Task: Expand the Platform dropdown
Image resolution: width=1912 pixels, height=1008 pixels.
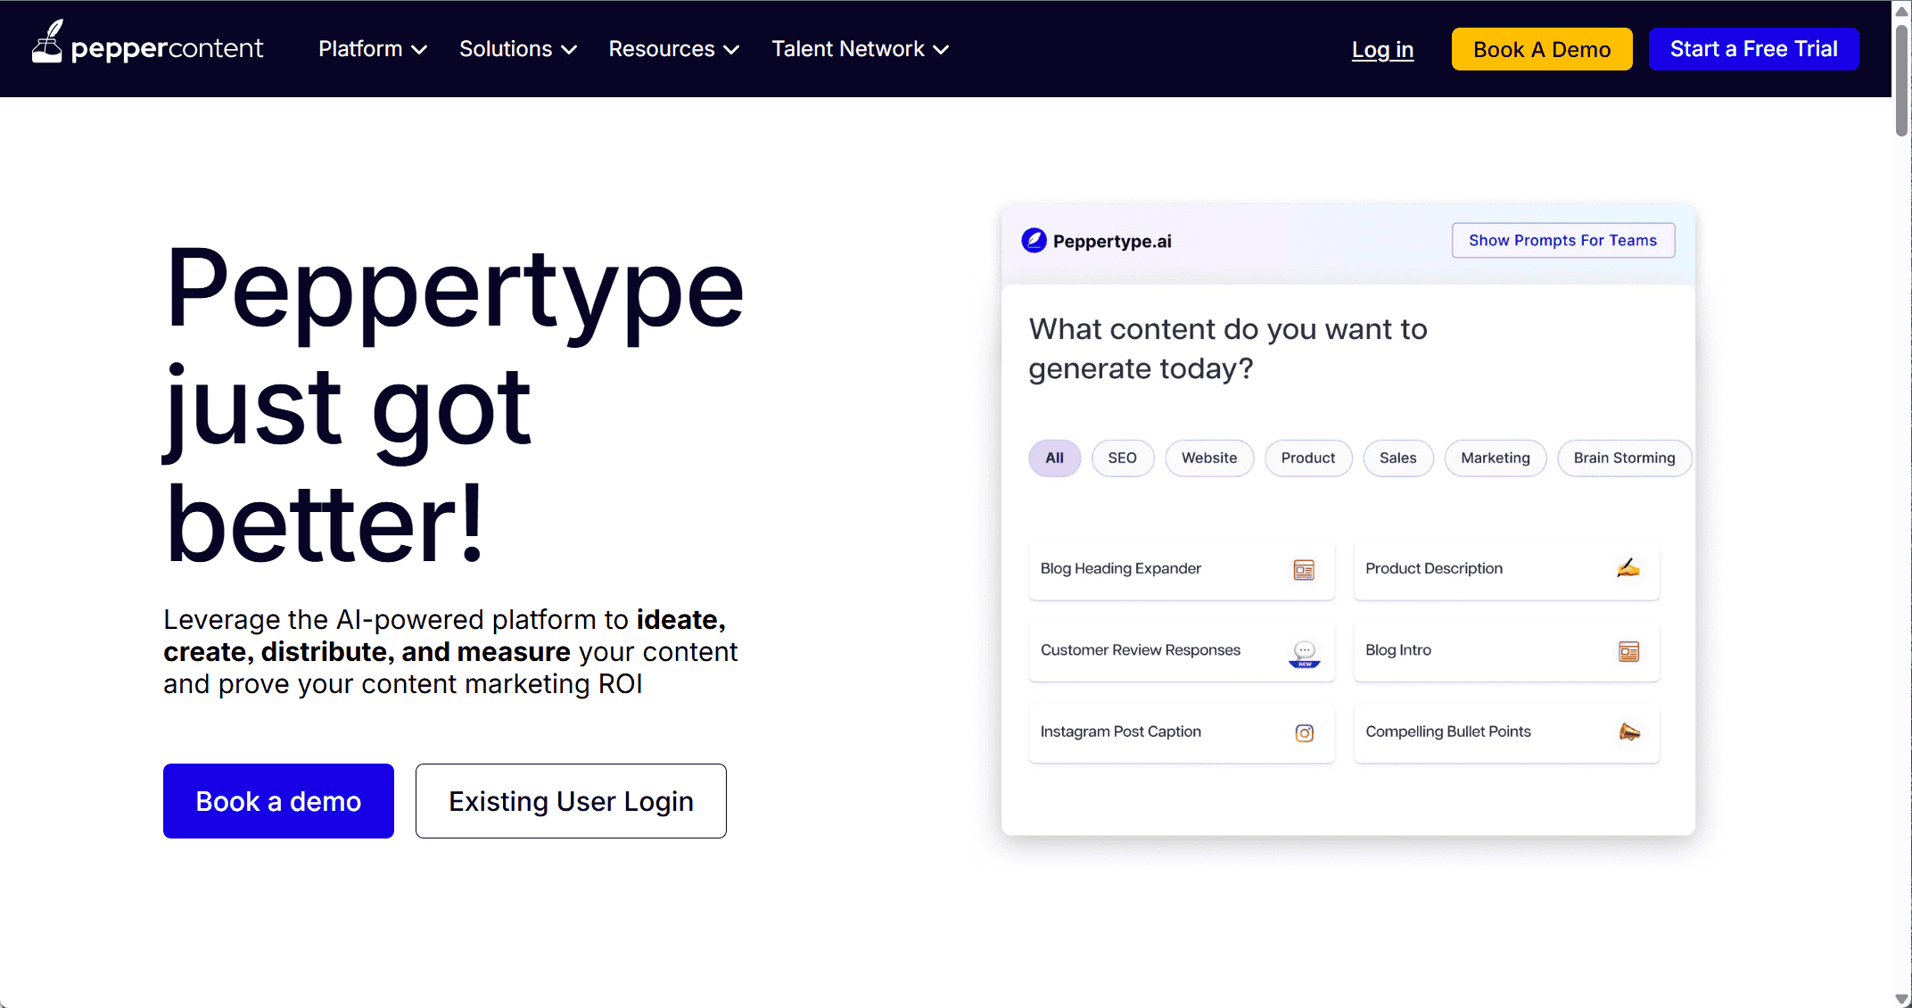Action: (x=372, y=49)
